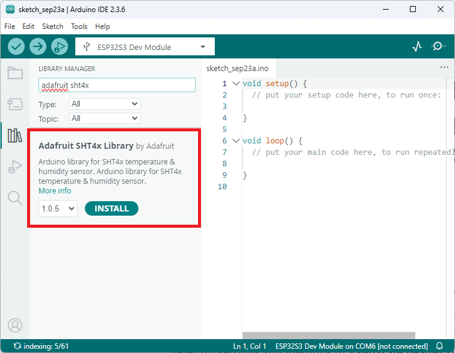This screenshot has width=455, height=353.
Task: Open the Sketch menu
Action: pos(52,27)
